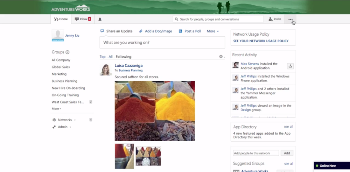Screen dimensions: 350x172
Task: Expand the Admin menu in sidebar
Action: [x=63, y=127]
